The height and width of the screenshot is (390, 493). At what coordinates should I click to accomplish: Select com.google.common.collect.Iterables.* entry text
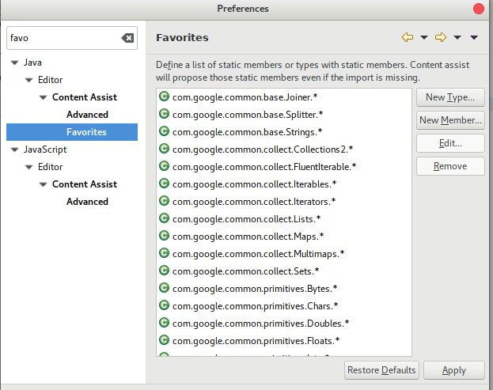coord(254,184)
